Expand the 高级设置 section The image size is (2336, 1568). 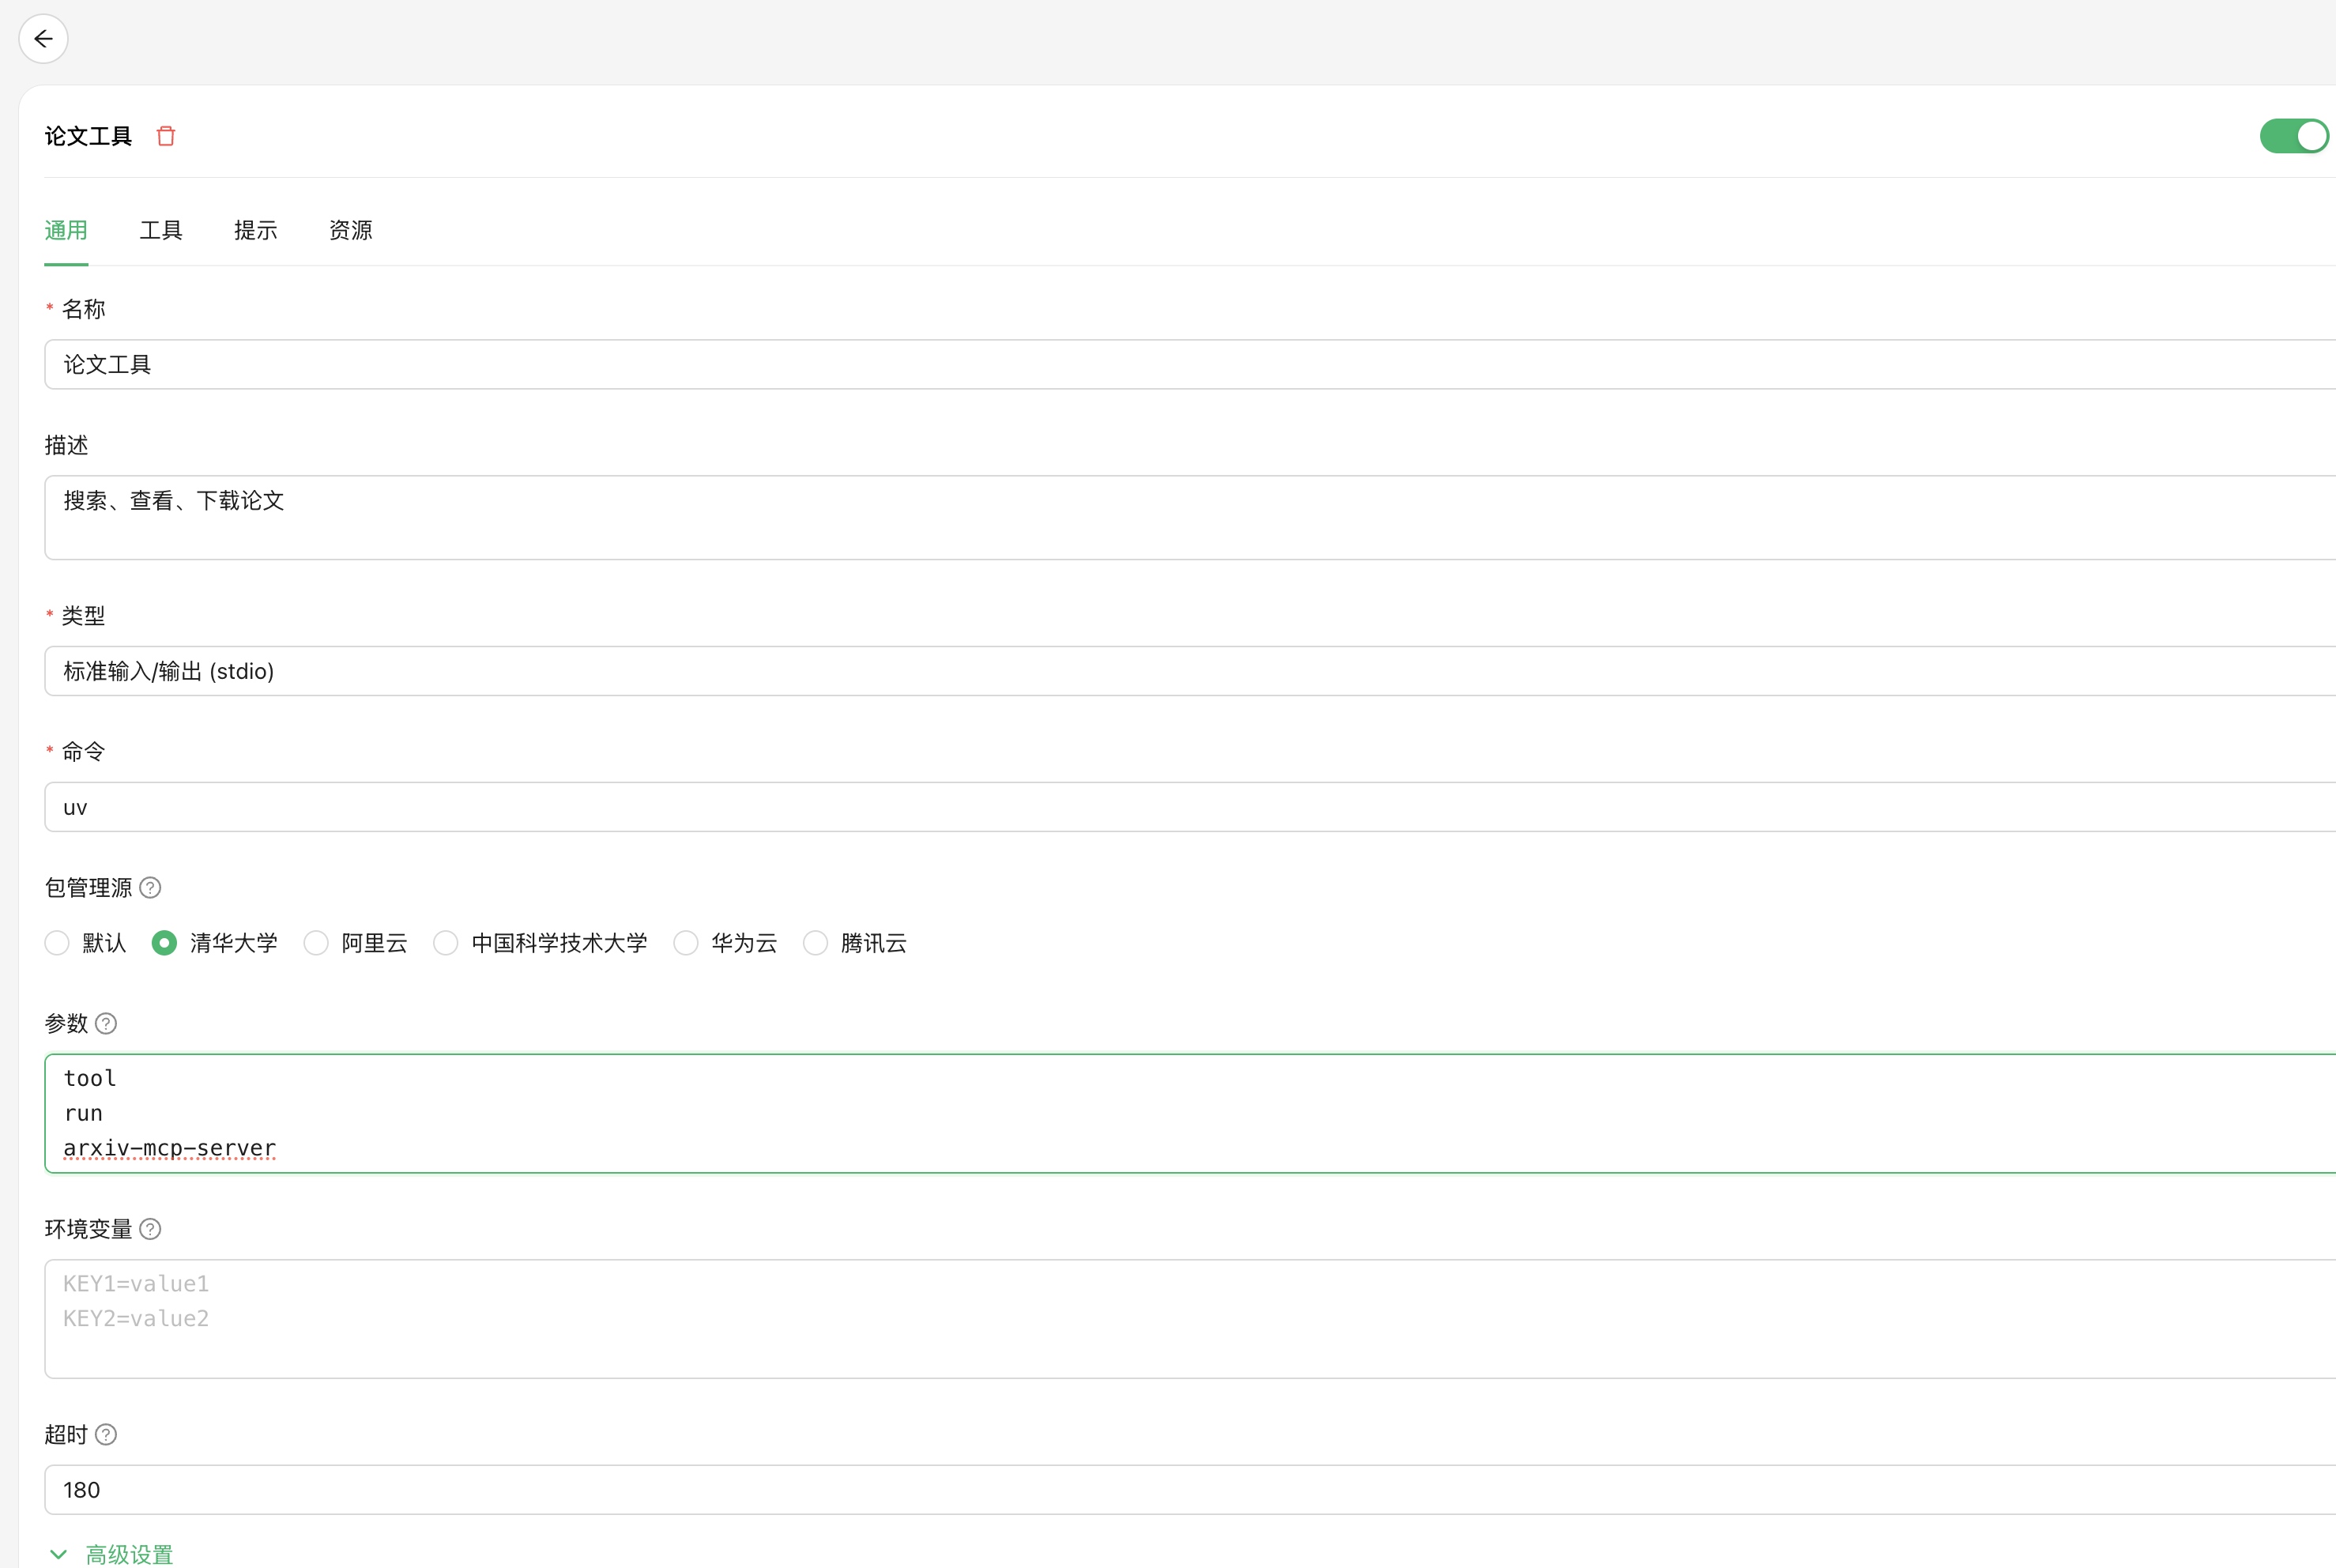tap(111, 1554)
